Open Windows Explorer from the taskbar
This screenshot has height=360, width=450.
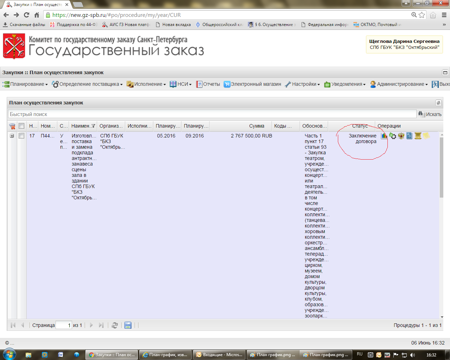pos(28,355)
